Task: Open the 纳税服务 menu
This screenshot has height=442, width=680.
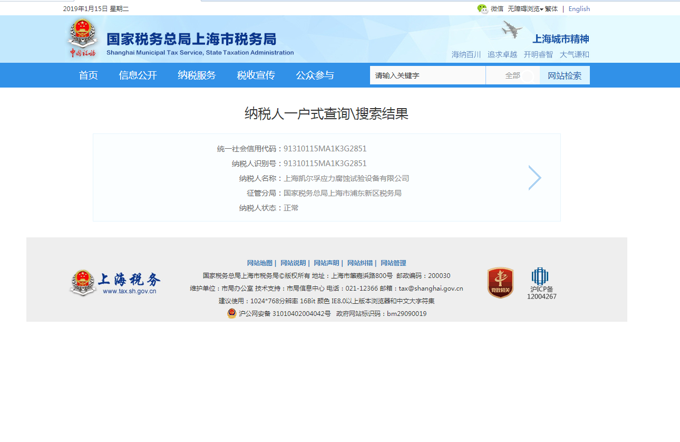Action: (197, 75)
